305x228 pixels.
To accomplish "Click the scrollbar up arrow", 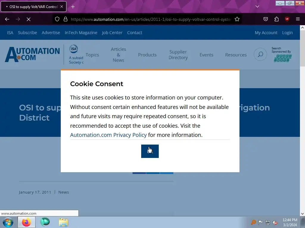I will 302,28.
